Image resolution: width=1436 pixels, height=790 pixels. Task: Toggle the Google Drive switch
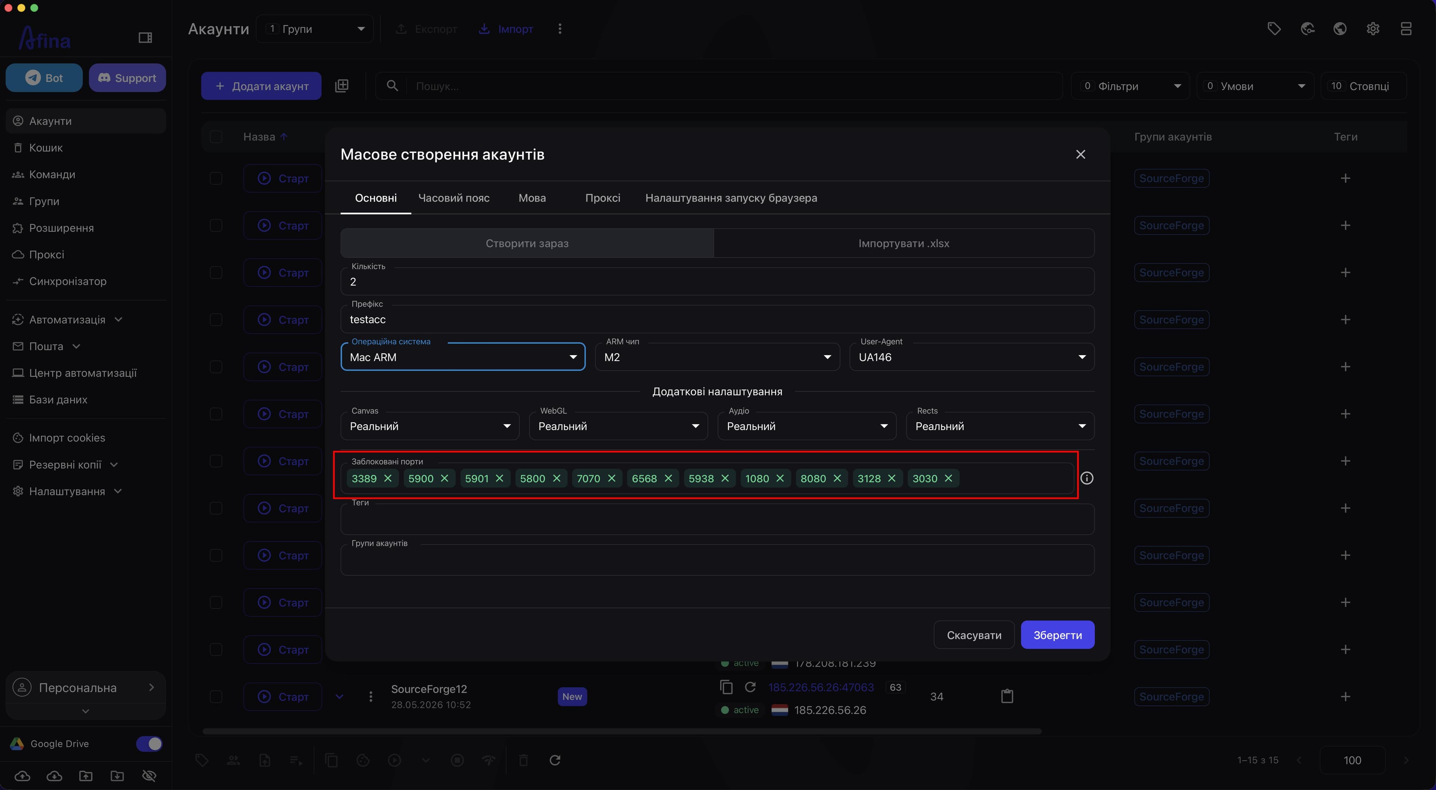click(149, 744)
